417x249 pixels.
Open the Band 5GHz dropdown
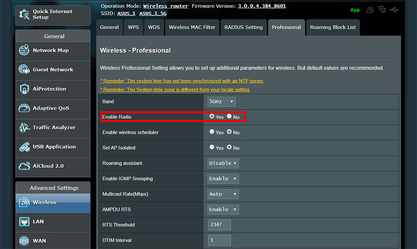[221, 102]
